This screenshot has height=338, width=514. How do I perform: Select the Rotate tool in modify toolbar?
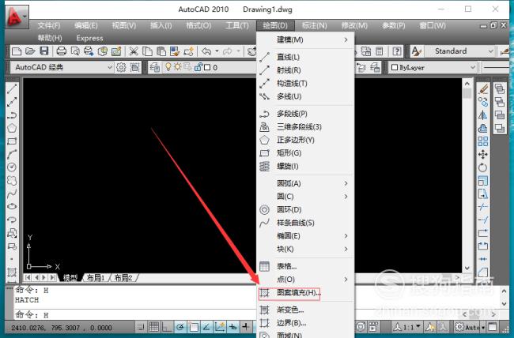483,167
